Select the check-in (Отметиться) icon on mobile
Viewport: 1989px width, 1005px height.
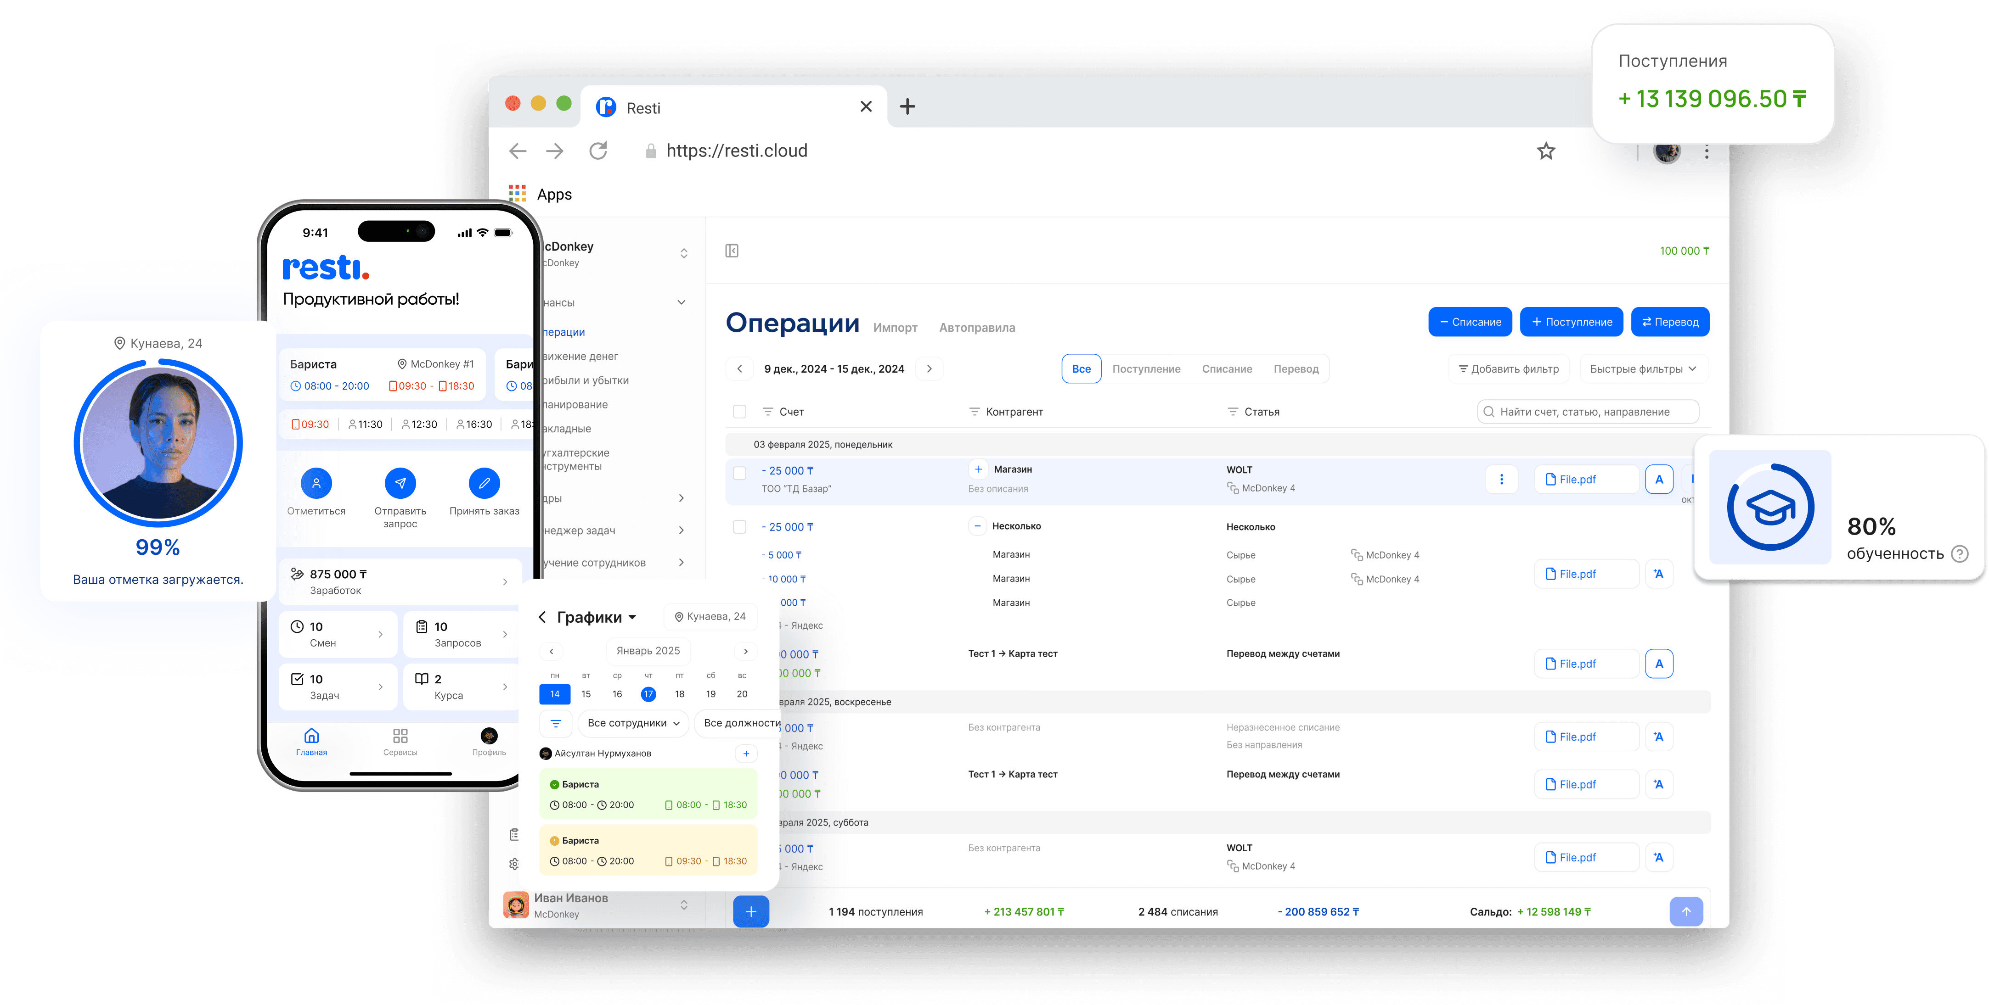[x=316, y=483]
